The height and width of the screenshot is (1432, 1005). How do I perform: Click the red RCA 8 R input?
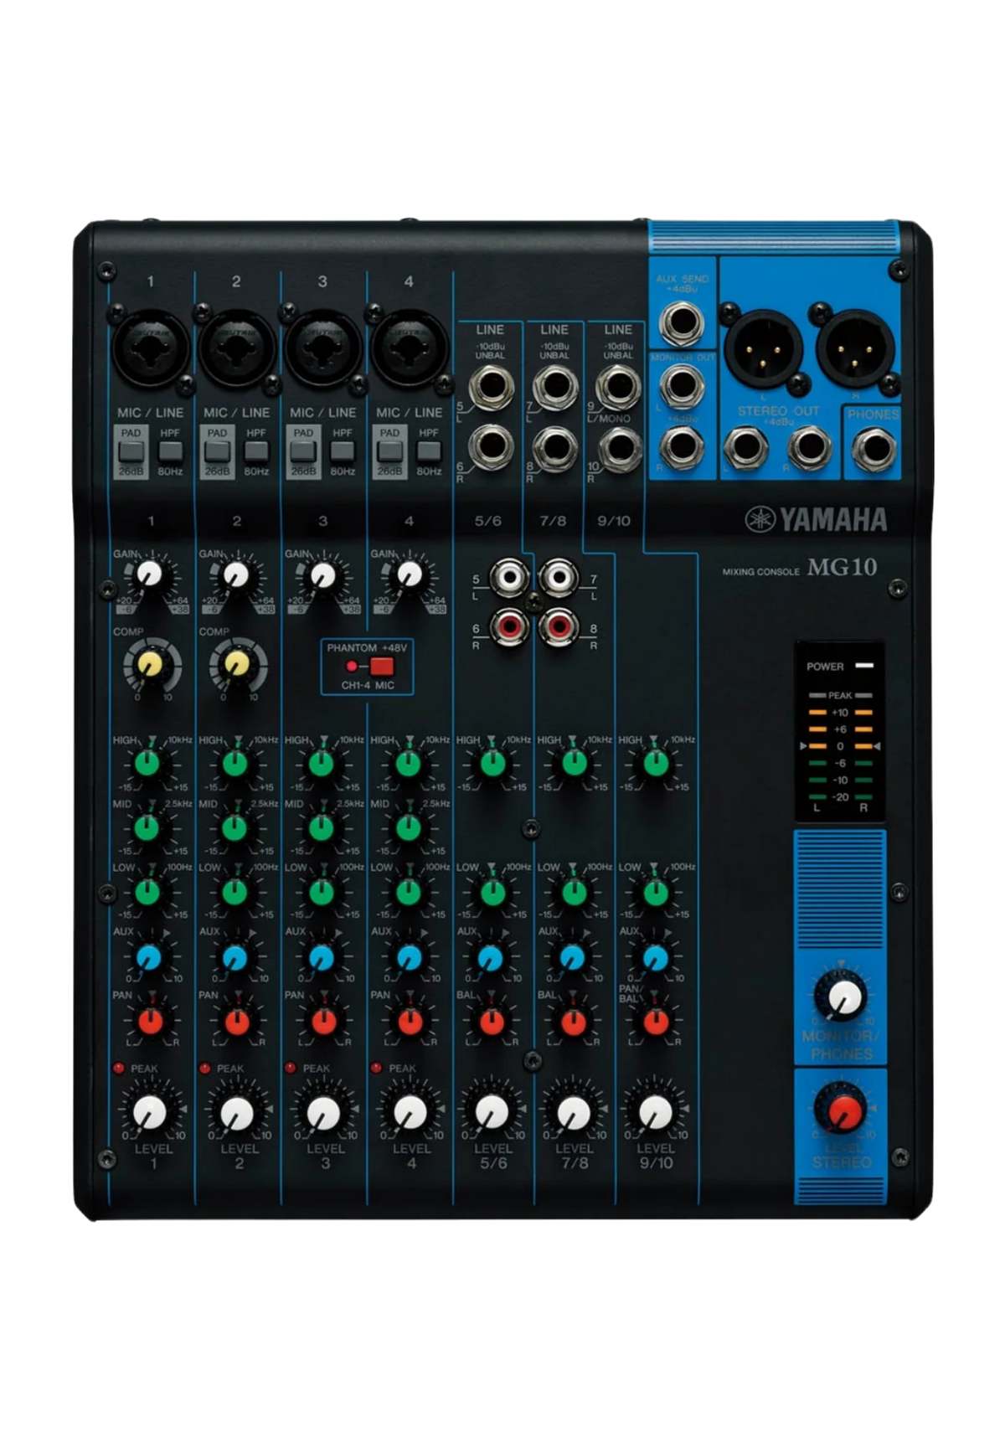click(x=559, y=626)
